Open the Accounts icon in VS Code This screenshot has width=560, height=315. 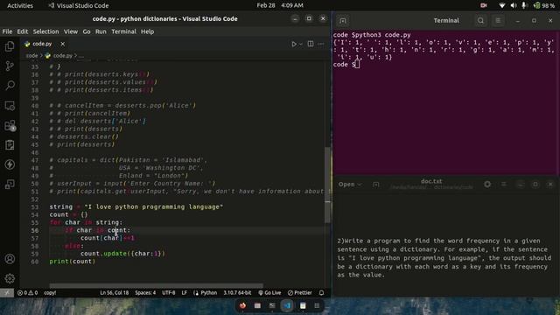coord(10,259)
